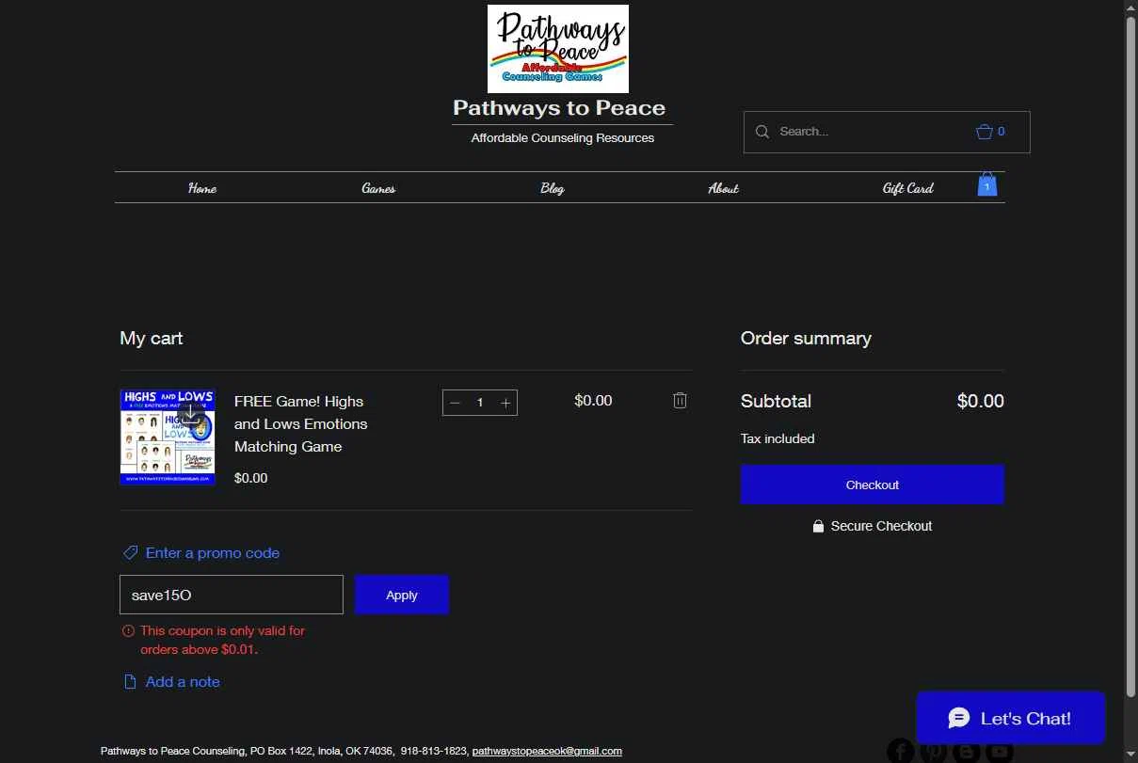This screenshot has width=1138, height=763.
Task: Click Enter a promo code link
Action: (213, 552)
